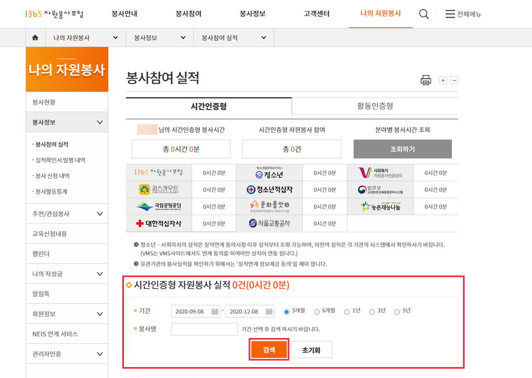Open 봉사현황 in the sidebar
Image resolution: width=532 pixels, height=378 pixels.
[67, 102]
